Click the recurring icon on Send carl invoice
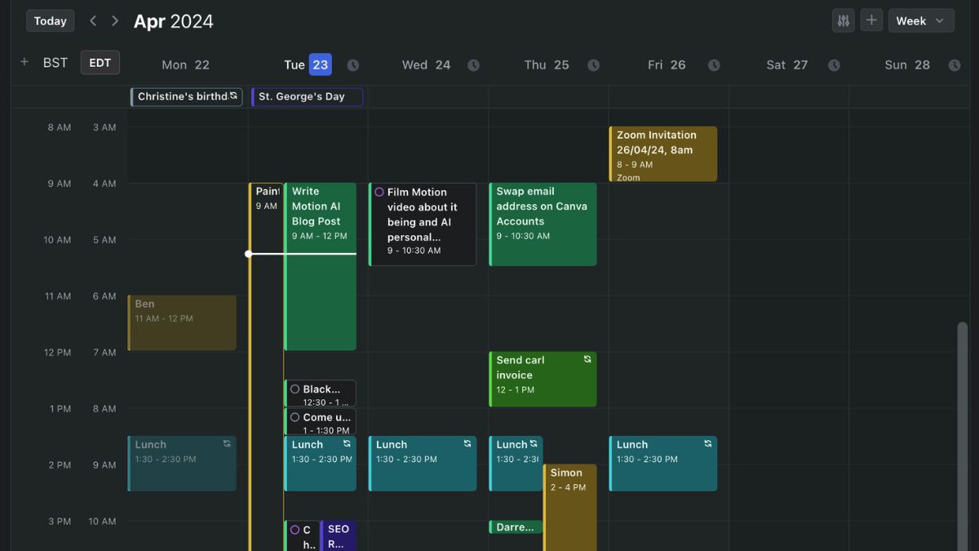979x551 pixels. [587, 358]
